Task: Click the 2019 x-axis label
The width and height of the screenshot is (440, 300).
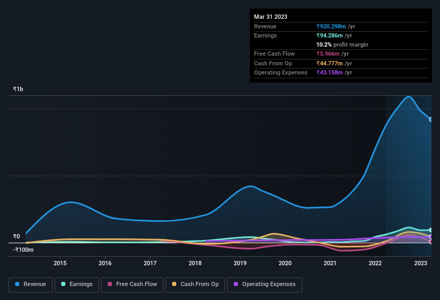Action: click(x=240, y=263)
